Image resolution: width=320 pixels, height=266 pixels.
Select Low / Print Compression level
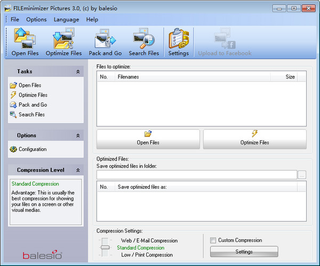click(x=147, y=255)
